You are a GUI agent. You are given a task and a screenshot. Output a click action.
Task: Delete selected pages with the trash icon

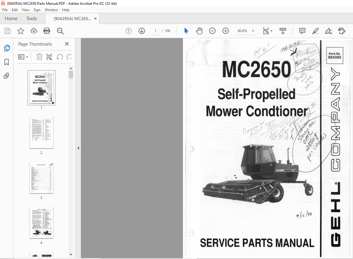point(39,57)
